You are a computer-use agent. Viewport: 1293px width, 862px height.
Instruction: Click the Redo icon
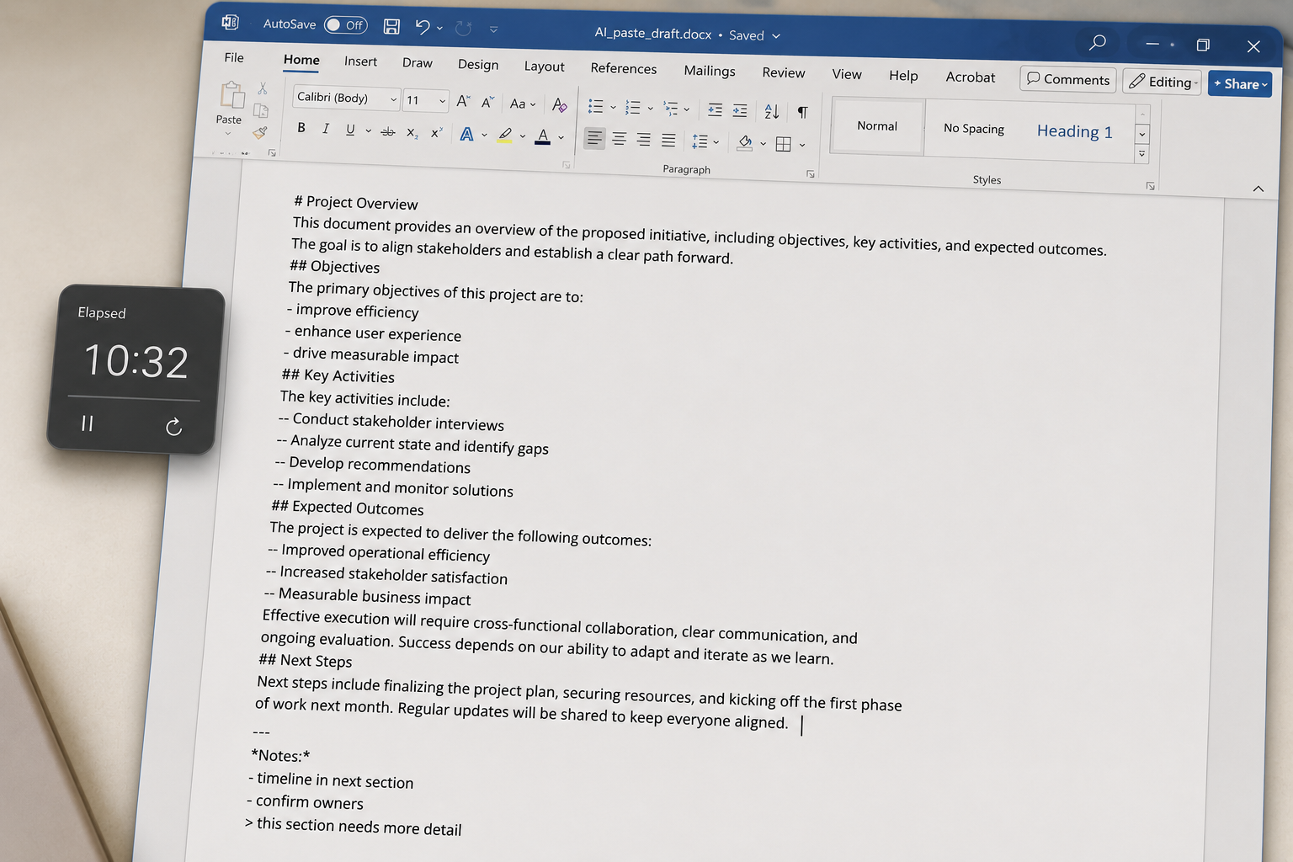[x=463, y=29]
